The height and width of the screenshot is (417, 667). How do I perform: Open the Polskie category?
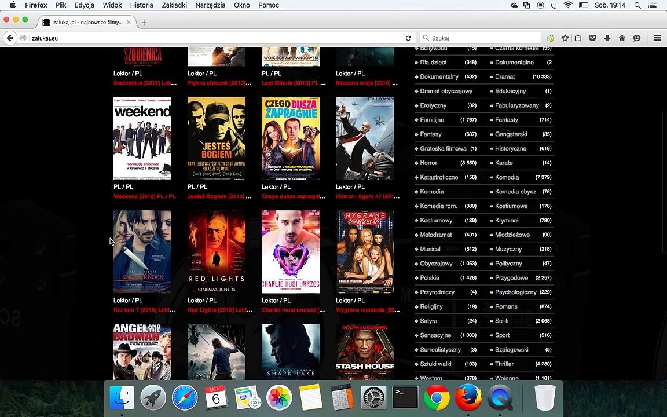(x=430, y=278)
